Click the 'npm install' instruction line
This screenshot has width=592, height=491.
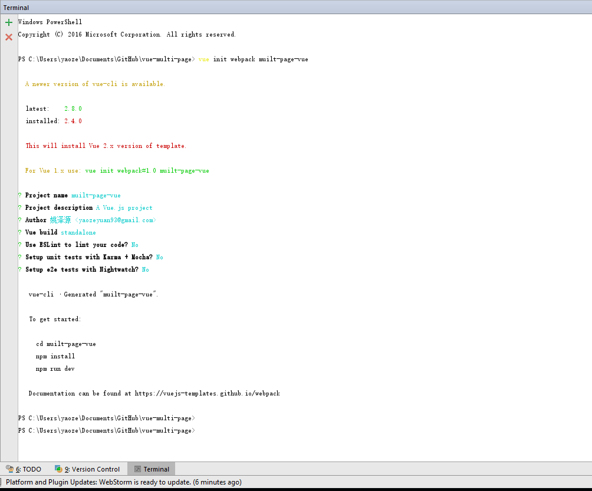point(55,356)
